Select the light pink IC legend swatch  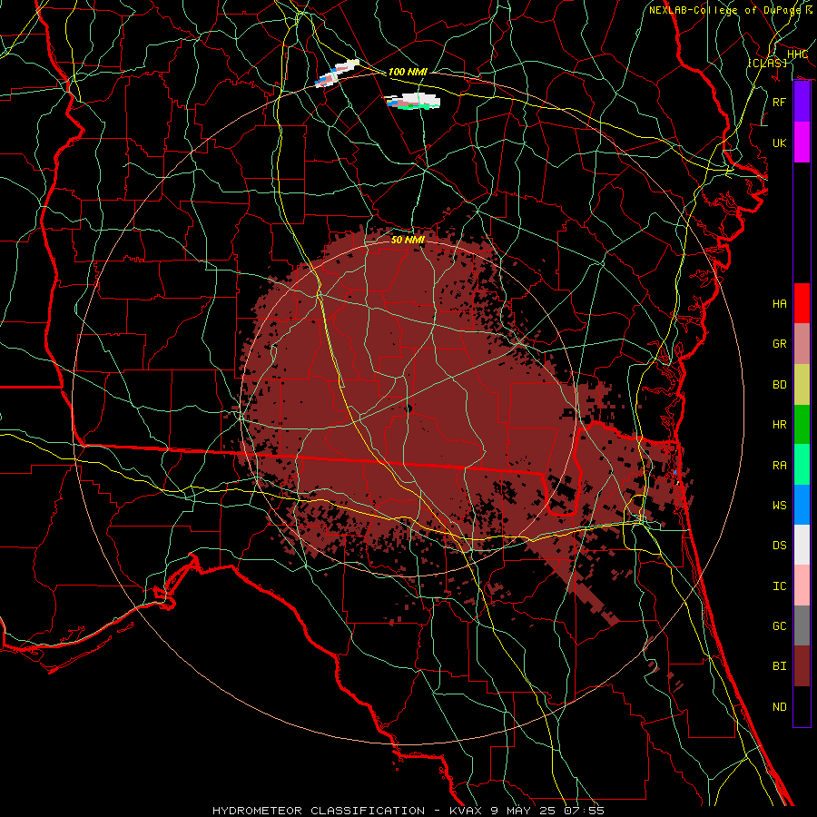coord(802,586)
